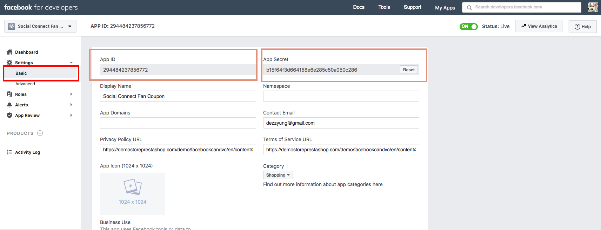Click the View Analytics button
The height and width of the screenshot is (230, 601).
(539, 26)
